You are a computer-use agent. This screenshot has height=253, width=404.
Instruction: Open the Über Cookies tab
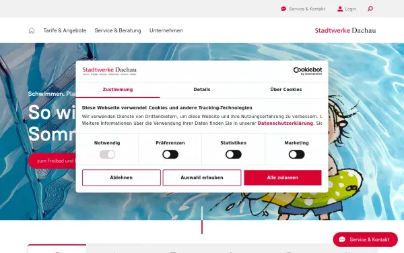point(286,90)
